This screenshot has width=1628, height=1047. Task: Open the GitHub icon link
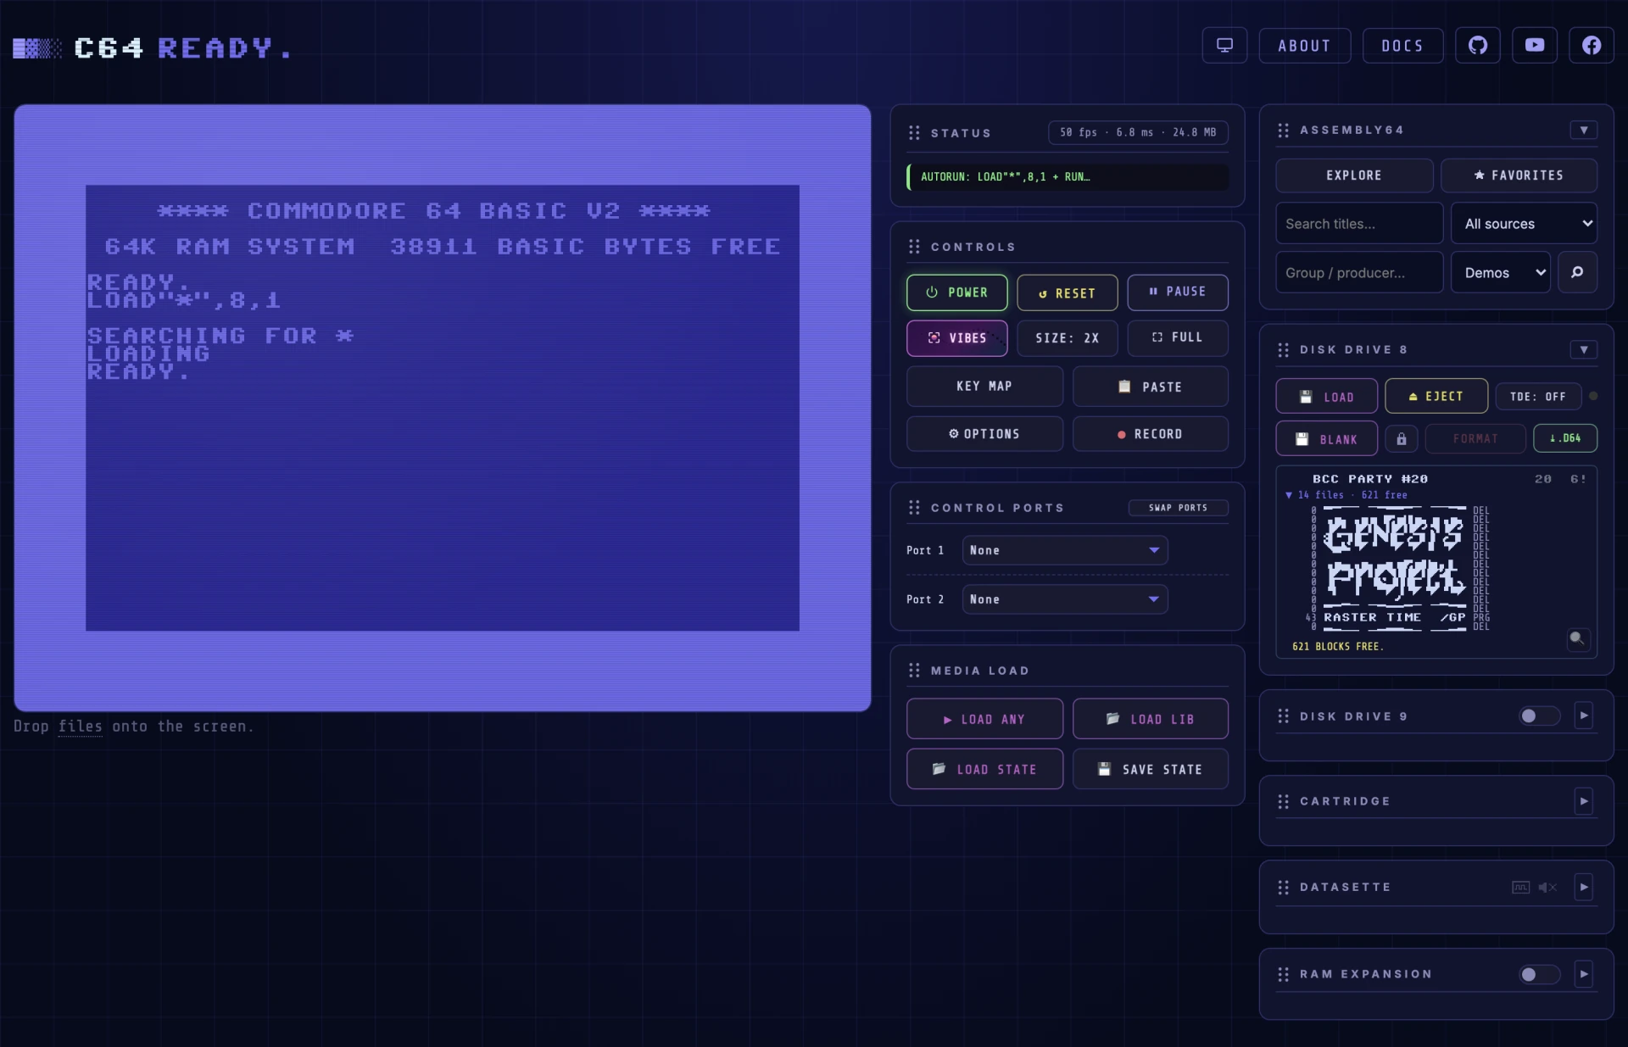coord(1478,46)
